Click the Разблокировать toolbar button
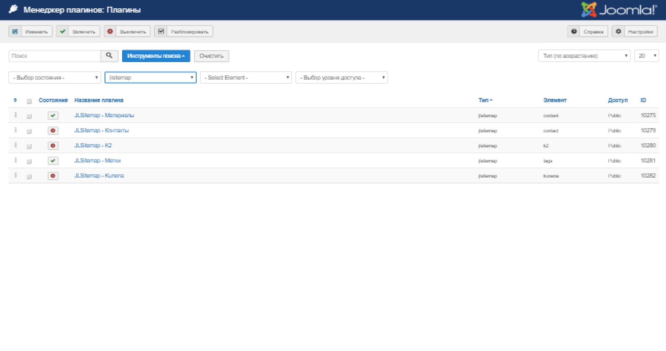This screenshot has width=666, height=351. 184,31
